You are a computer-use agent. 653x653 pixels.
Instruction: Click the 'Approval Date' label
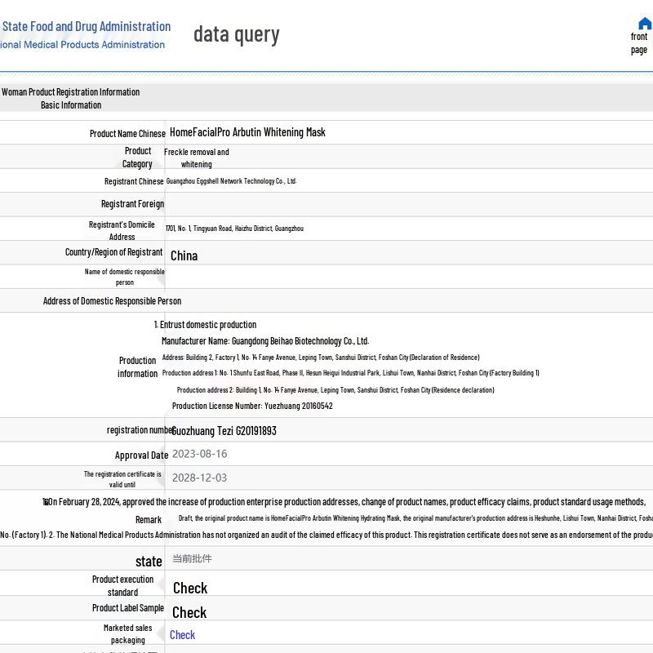(x=141, y=455)
